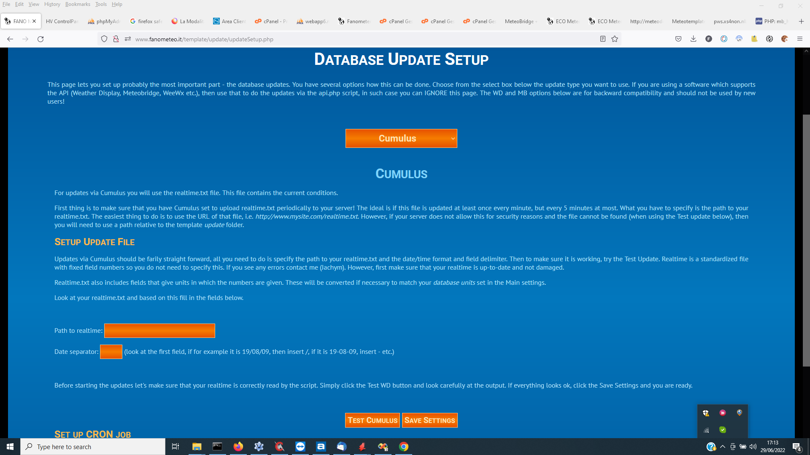Switch to the pws.xs4non.nl tab

pos(730,21)
